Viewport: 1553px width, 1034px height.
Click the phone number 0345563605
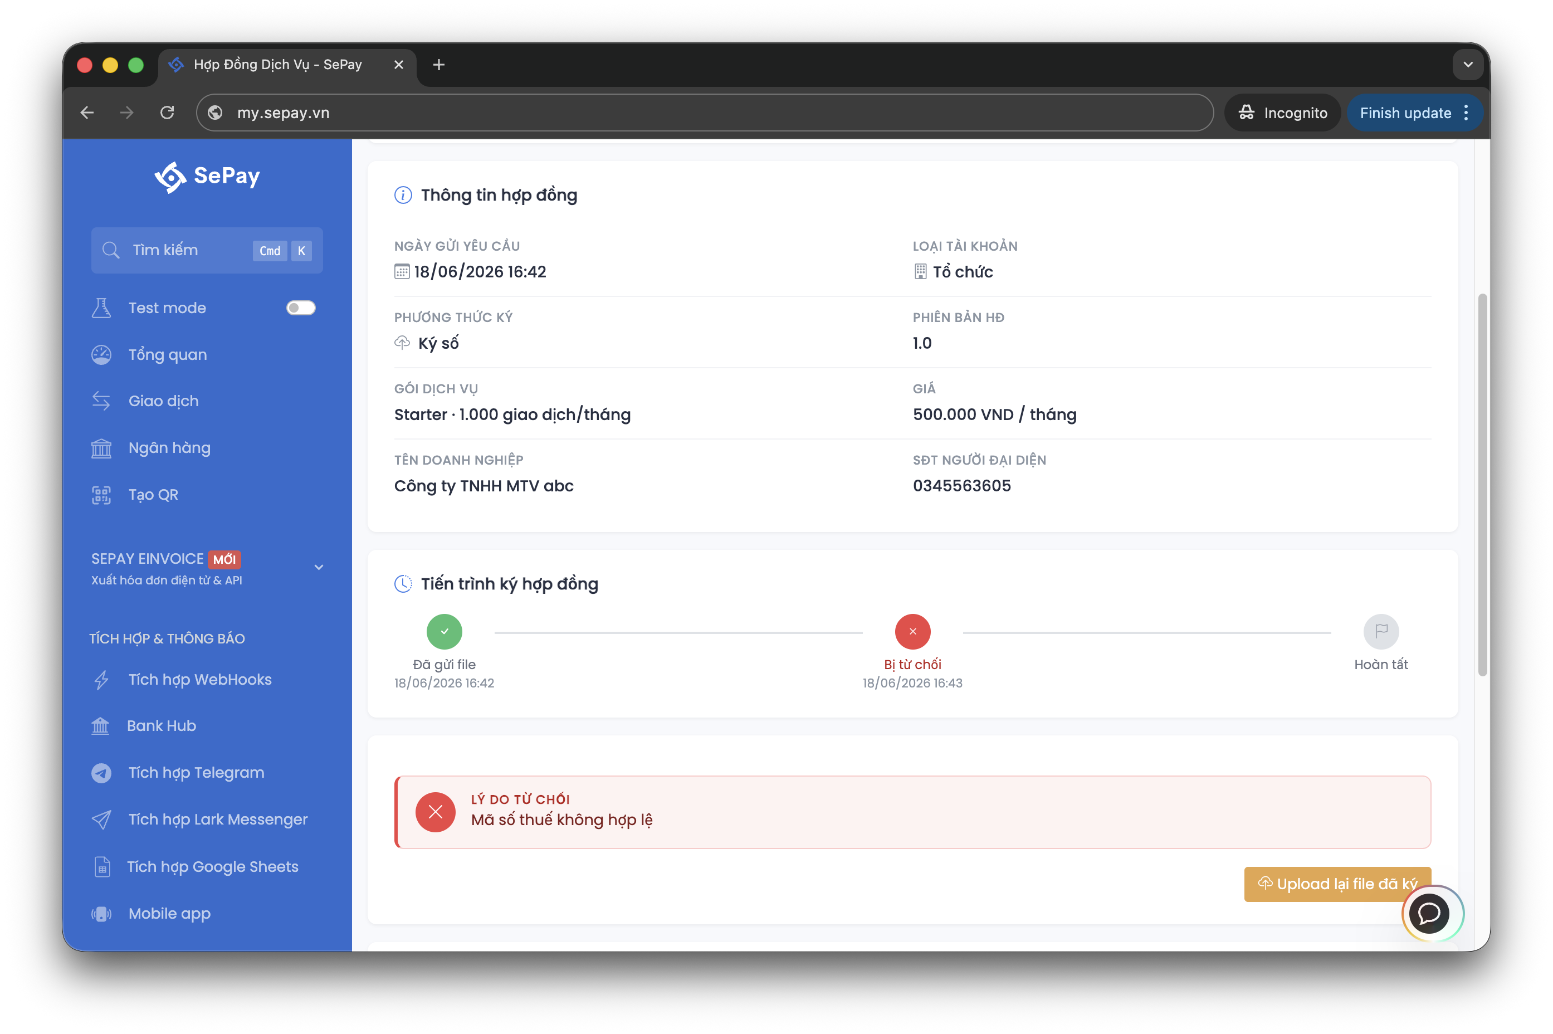[x=962, y=485]
